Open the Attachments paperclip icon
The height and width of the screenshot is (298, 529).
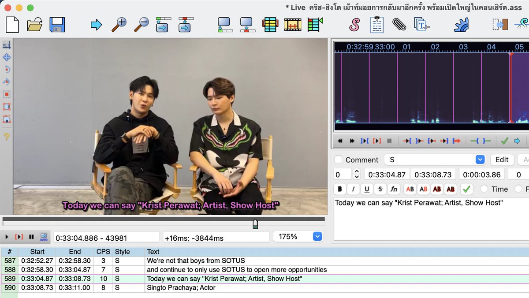click(x=399, y=24)
